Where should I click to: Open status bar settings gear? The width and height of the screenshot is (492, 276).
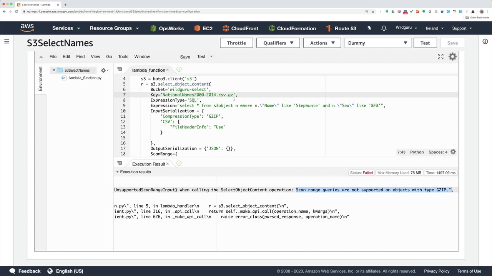point(453,152)
